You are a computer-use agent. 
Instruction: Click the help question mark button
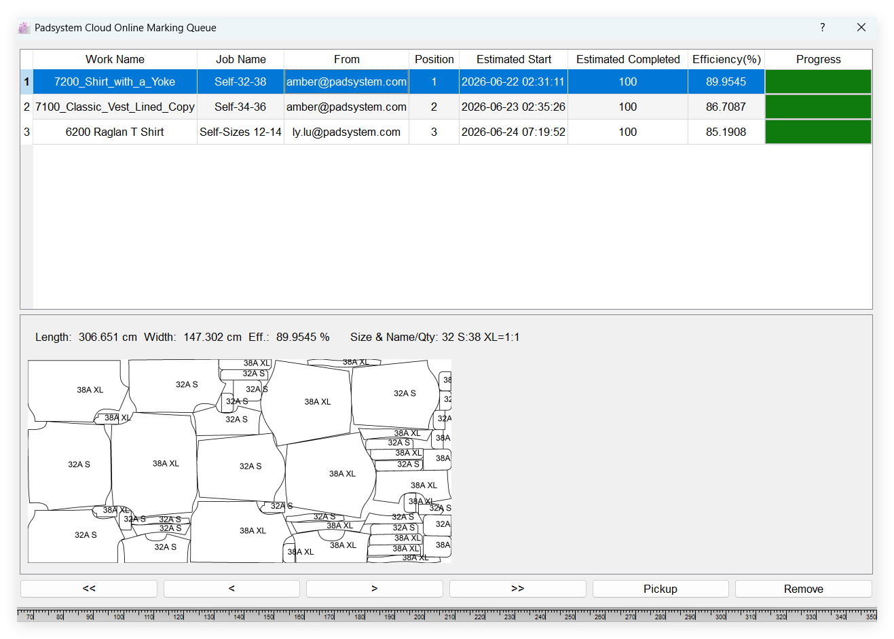tap(823, 27)
